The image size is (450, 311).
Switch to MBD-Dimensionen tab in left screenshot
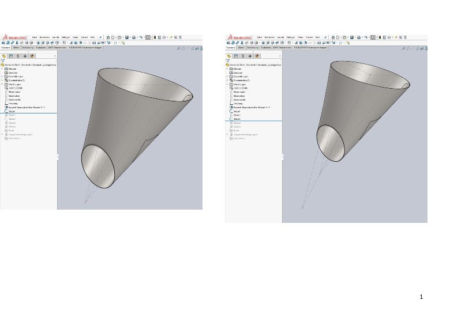57,48
